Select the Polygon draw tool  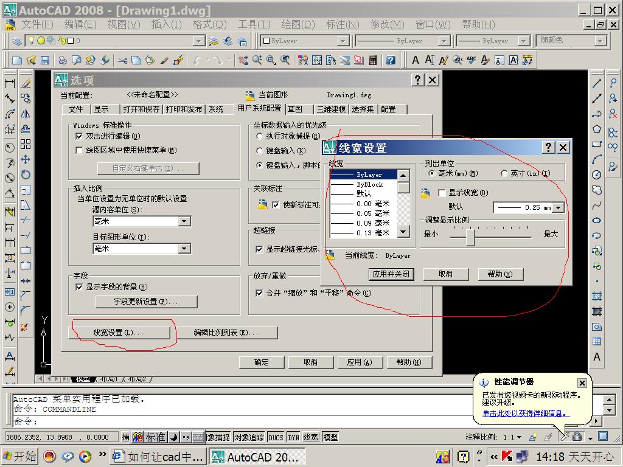[x=597, y=129]
